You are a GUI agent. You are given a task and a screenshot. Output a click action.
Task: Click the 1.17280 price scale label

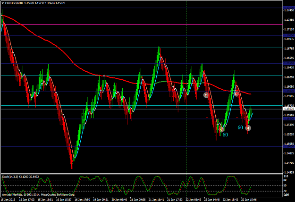pos(289,20)
